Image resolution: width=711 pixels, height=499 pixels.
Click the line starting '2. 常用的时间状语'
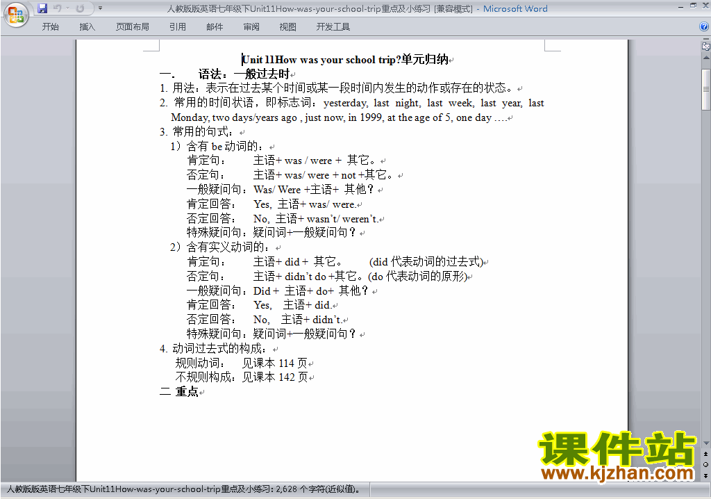(x=352, y=103)
